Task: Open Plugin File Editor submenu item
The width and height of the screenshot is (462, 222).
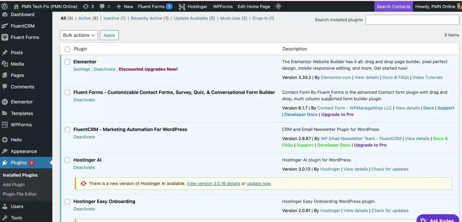Action: (20, 194)
